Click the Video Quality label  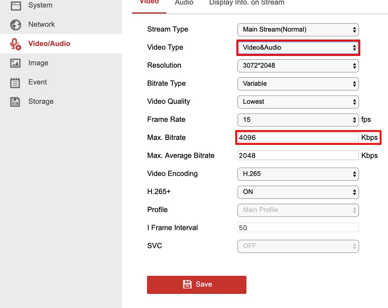click(169, 102)
